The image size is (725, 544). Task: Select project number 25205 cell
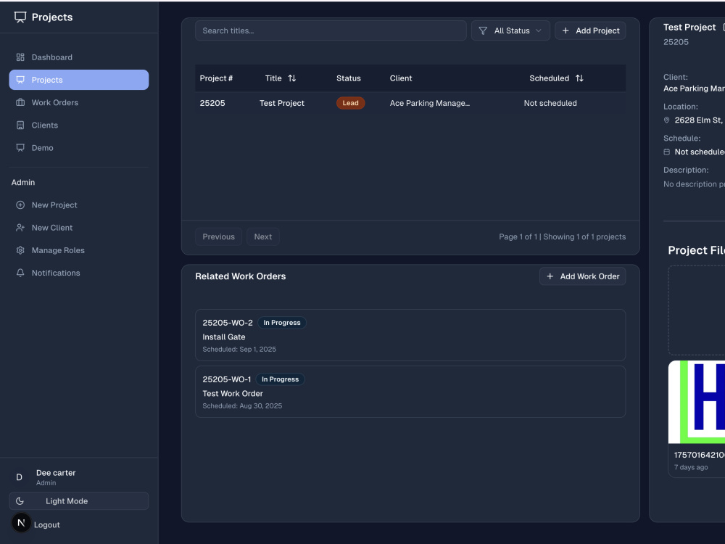coord(212,103)
